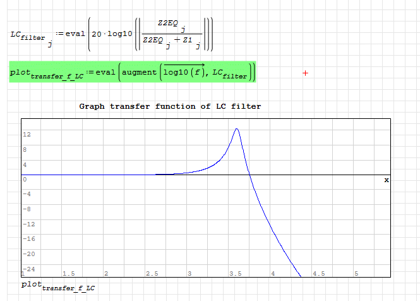Click the augment function in the highlighted formula
The image size is (420, 301).
[138, 73]
